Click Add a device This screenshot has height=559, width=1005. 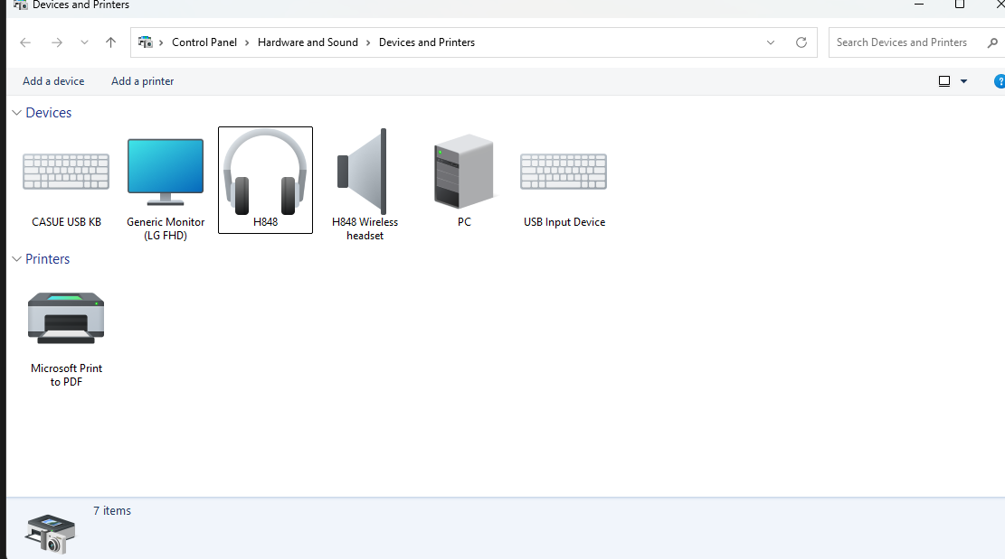(54, 81)
